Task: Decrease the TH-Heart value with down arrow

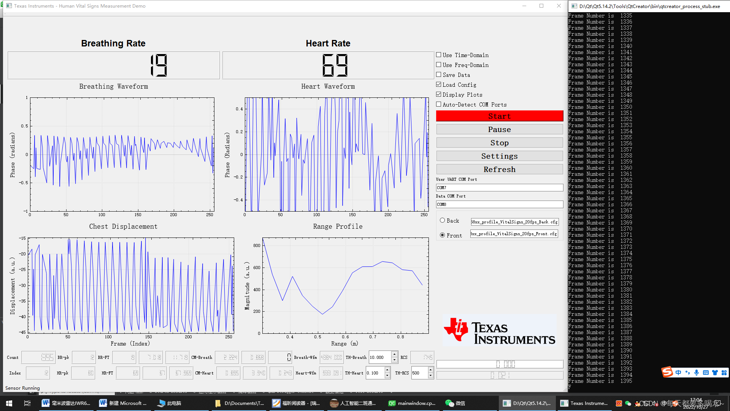Action: (387, 376)
